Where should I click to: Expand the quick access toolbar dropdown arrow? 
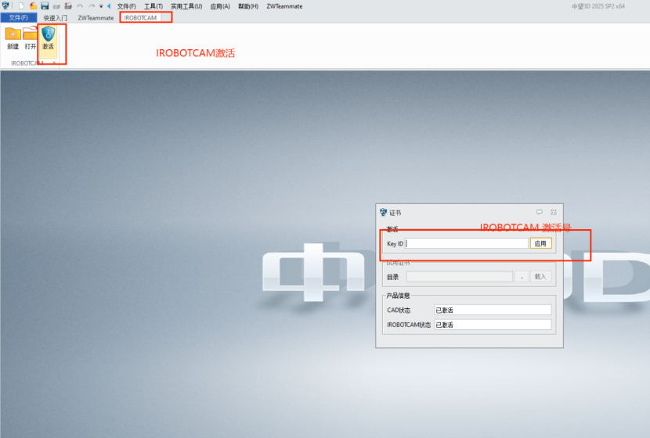(100, 6)
